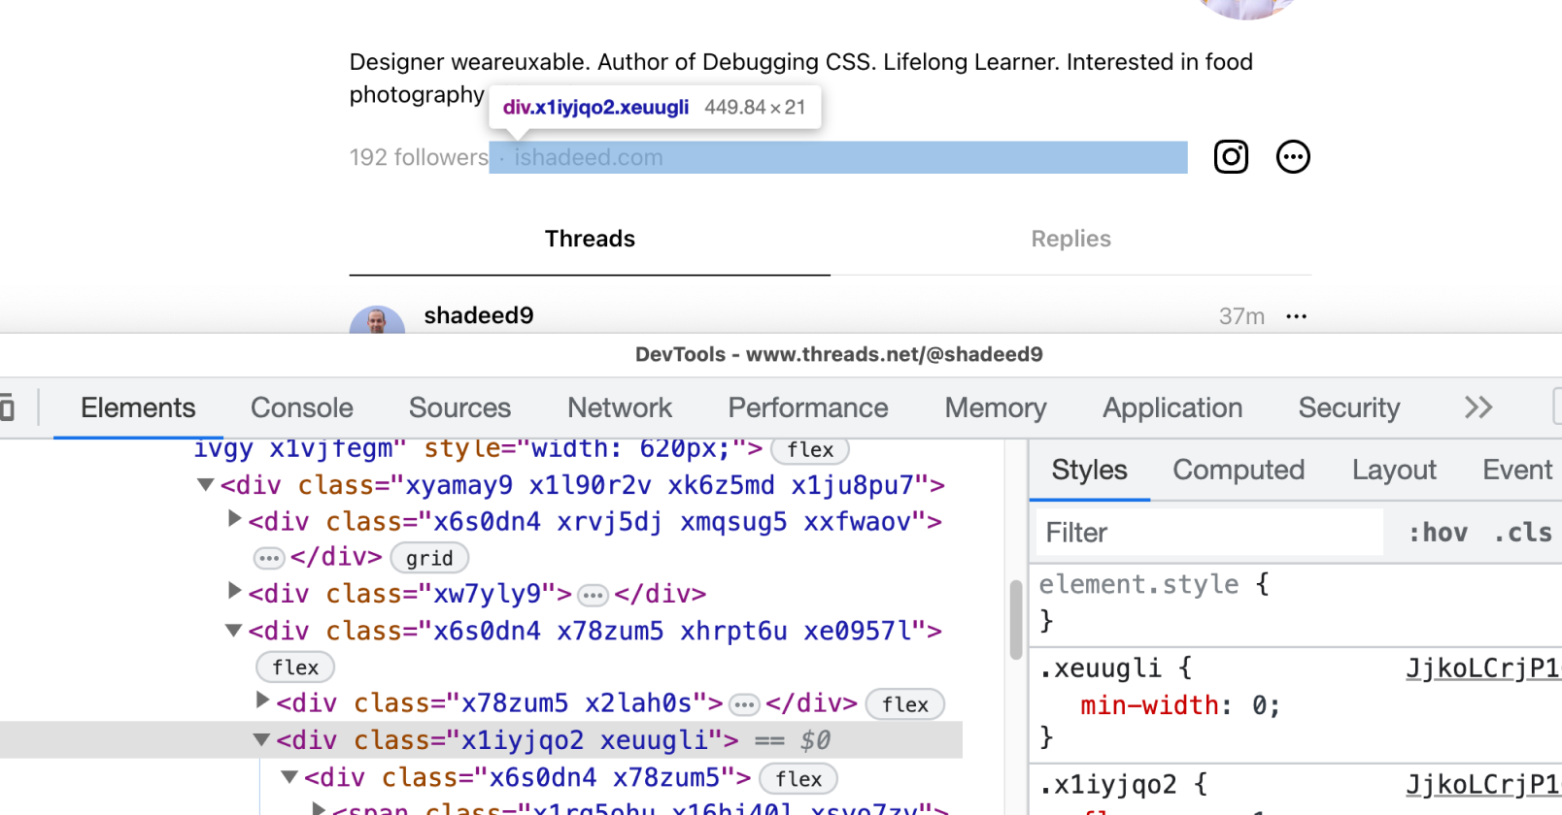
Task: Click the styles Filter input field
Action: [x=1207, y=533]
